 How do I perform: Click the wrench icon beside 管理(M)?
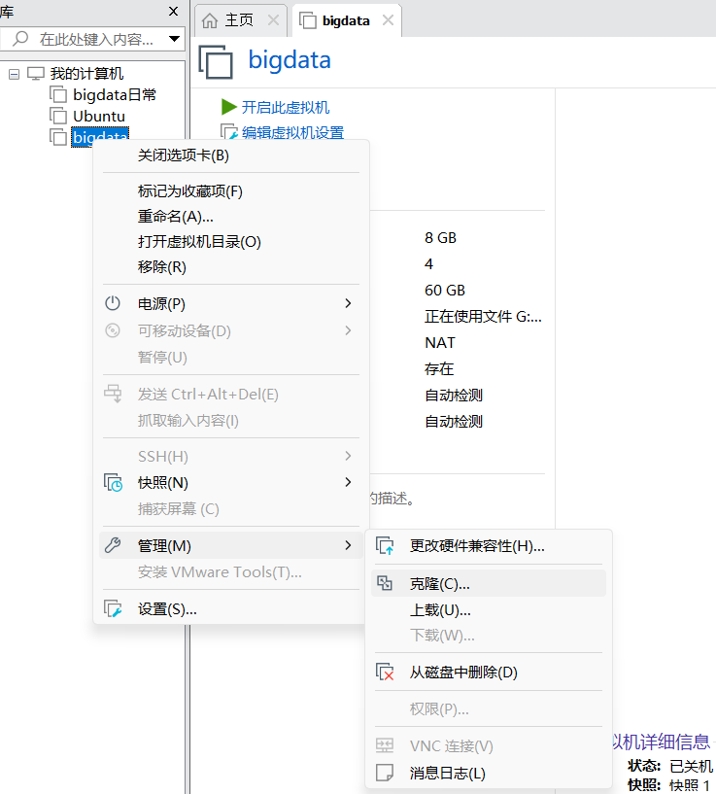(x=113, y=545)
